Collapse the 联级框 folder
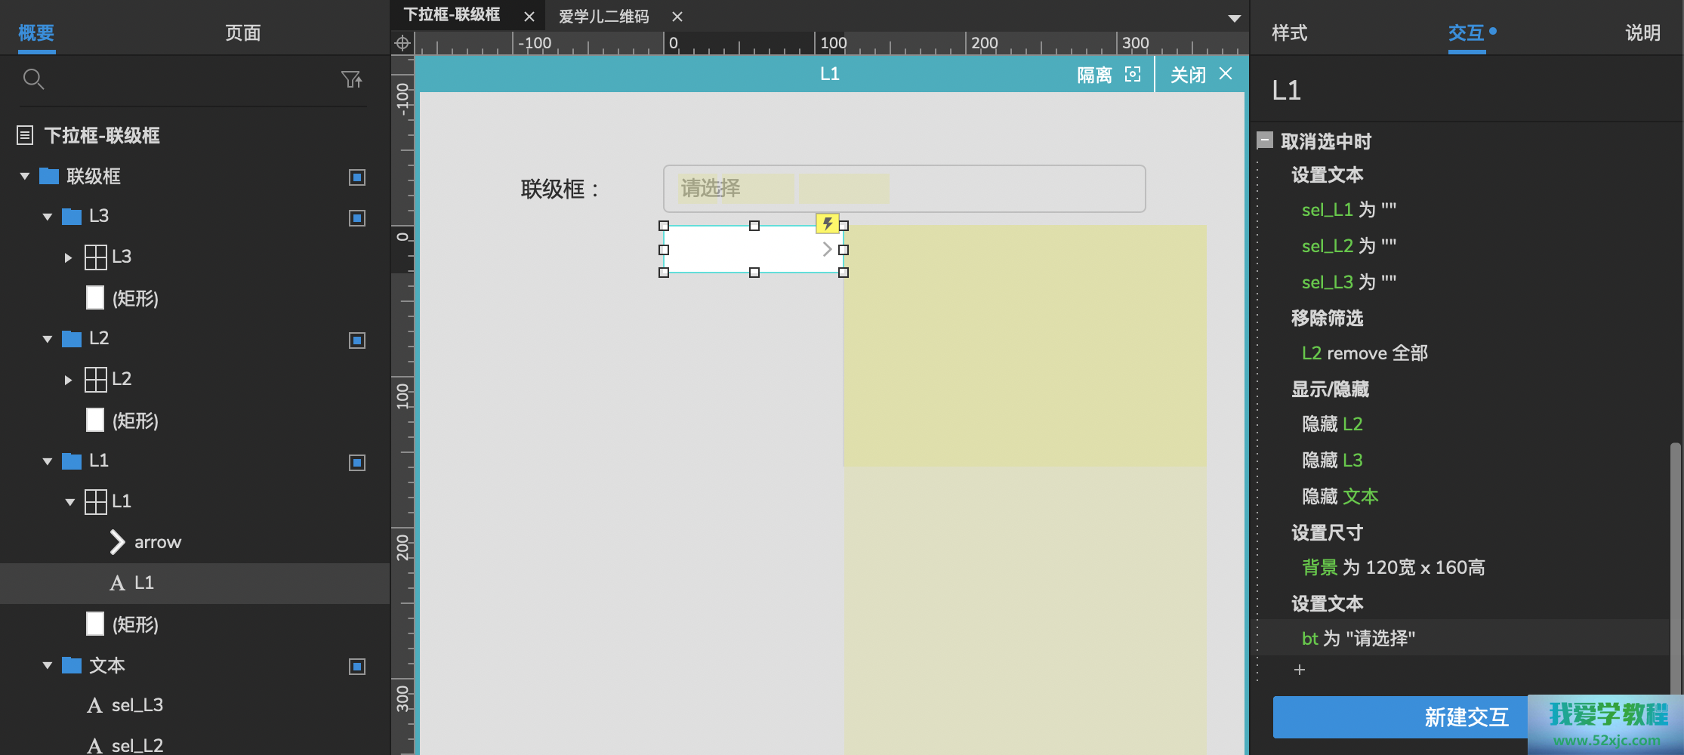This screenshot has width=1684, height=755. pos(25,177)
